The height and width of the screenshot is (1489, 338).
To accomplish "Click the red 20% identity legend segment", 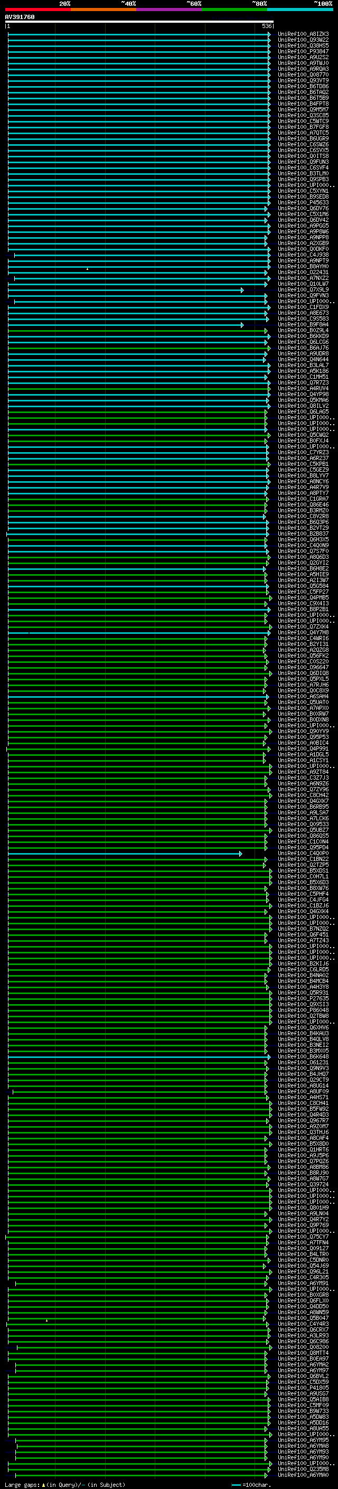I will point(37,10).
